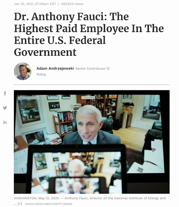Share the article on Twitter
This screenshot has width=179, height=207.
(x=5, y=108)
